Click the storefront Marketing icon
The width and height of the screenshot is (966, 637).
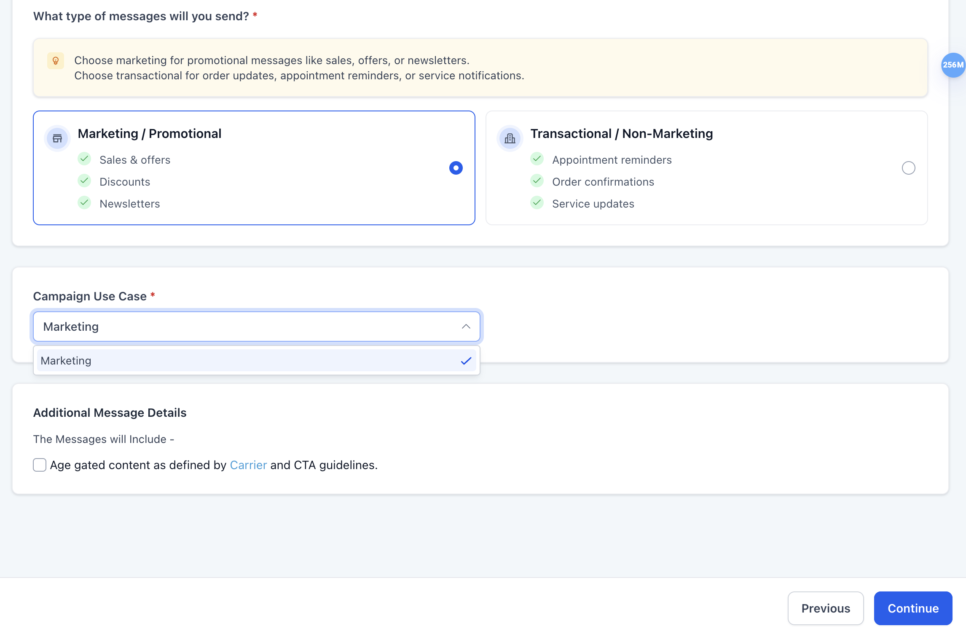[x=57, y=138]
